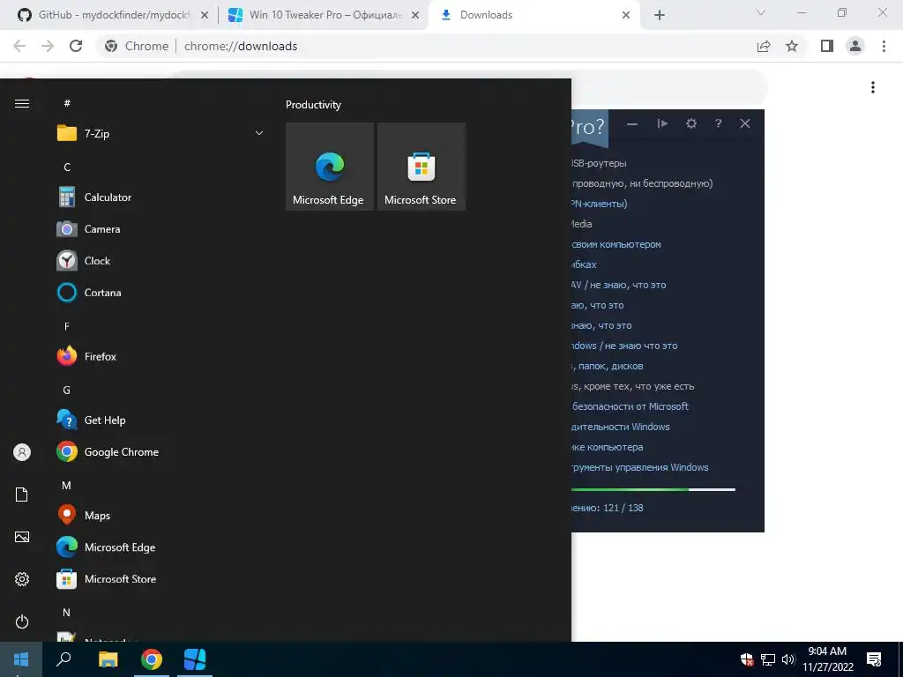Click the Tweaker progress bar
Image resolution: width=903 pixels, height=677 pixels.
pyautogui.click(x=653, y=490)
